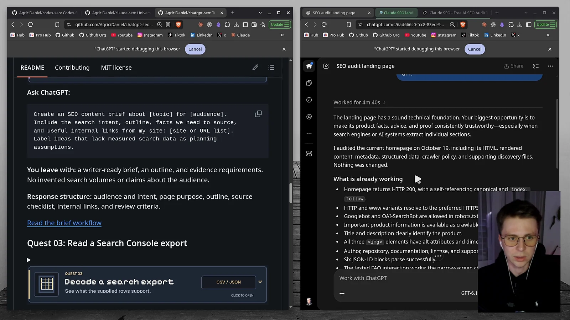Add attachment with the plus button
This screenshot has width=570, height=320.
[x=342, y=293]
